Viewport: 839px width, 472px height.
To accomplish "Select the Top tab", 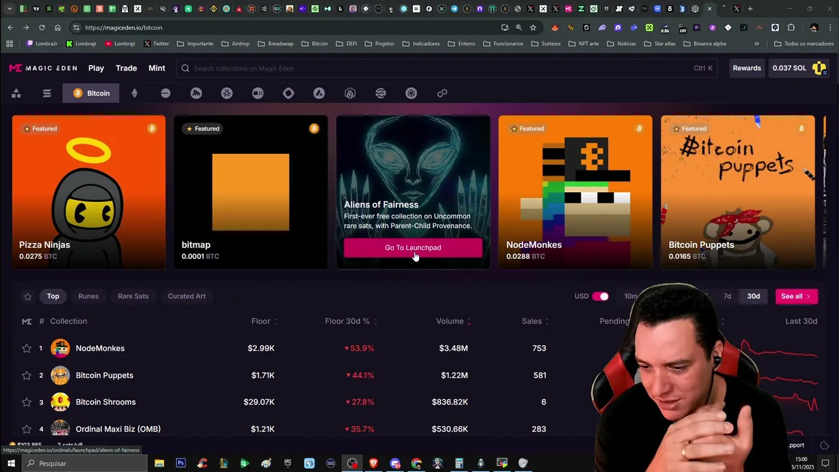I will (53, 296).
